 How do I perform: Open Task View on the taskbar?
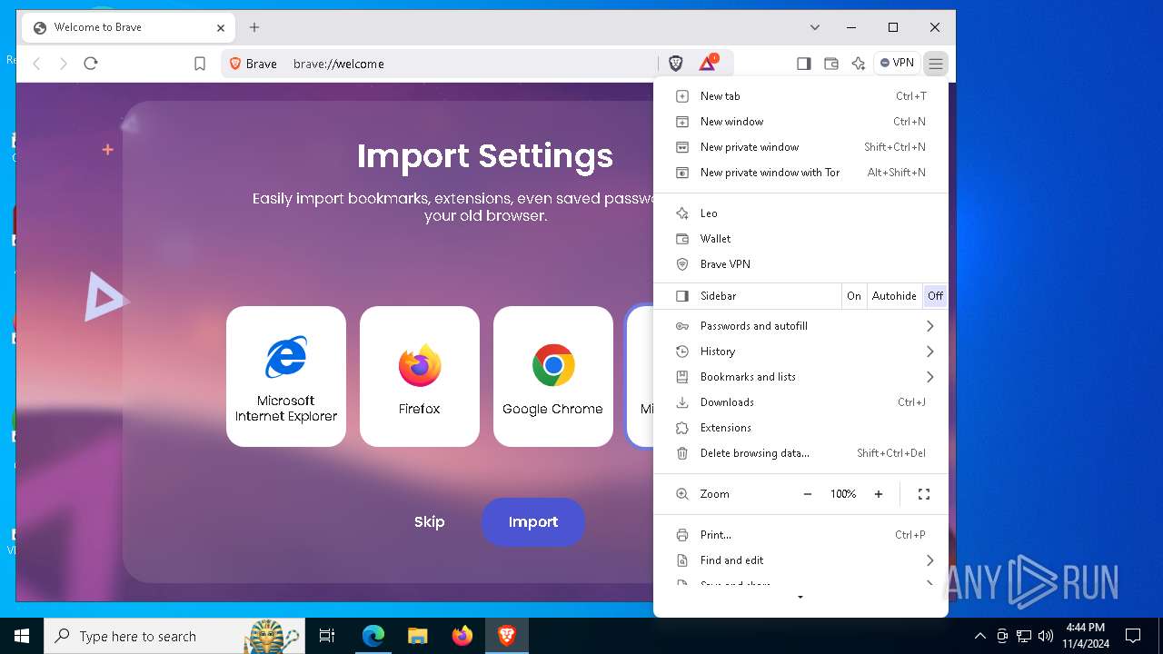click(x=327, y=636)
